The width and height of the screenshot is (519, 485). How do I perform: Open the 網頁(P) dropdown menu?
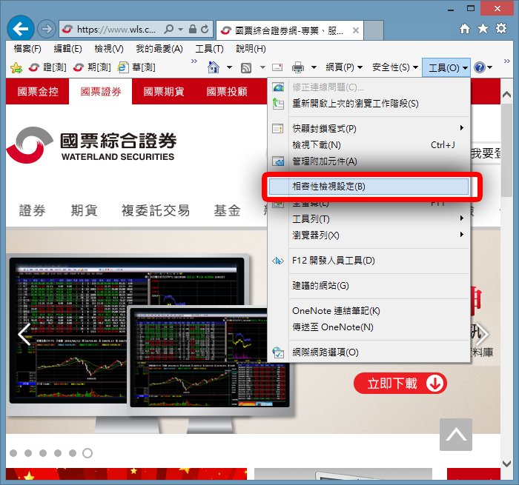[x=344, y=67]
